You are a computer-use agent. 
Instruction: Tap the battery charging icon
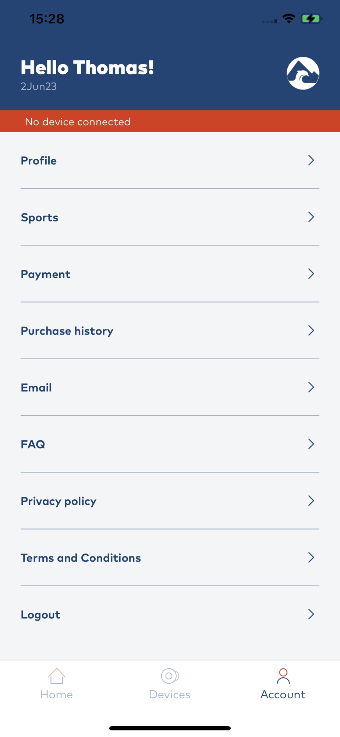311,18
